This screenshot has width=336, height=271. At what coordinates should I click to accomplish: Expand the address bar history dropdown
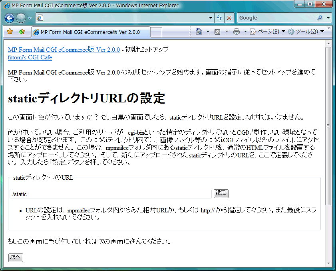pyautogui.click(x=211, y=18)
